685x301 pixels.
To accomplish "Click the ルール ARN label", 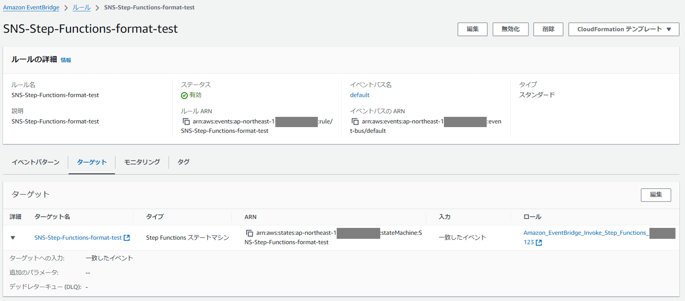I will (196, 111).
